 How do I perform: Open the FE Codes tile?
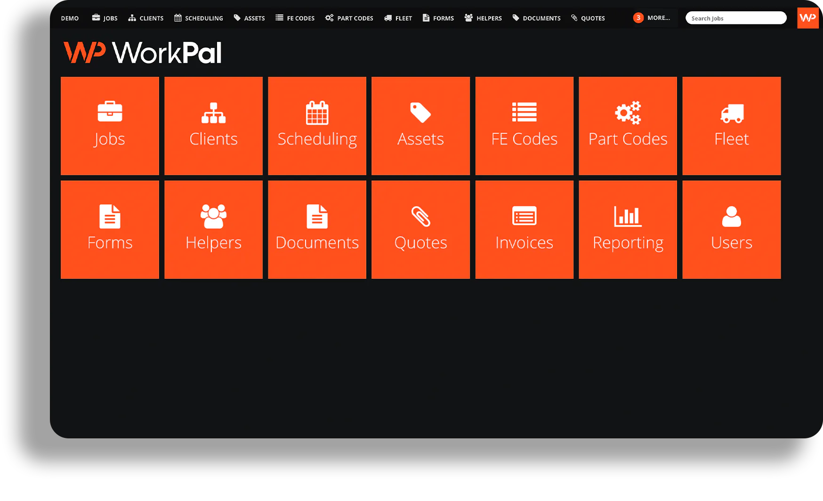point(524,126)
